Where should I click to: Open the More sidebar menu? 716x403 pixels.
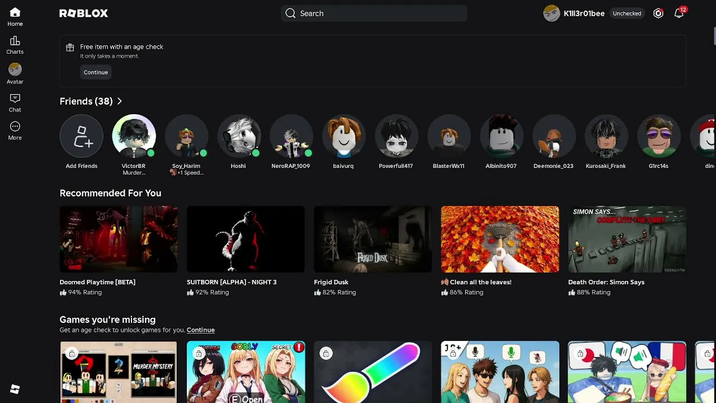(15, 126)
